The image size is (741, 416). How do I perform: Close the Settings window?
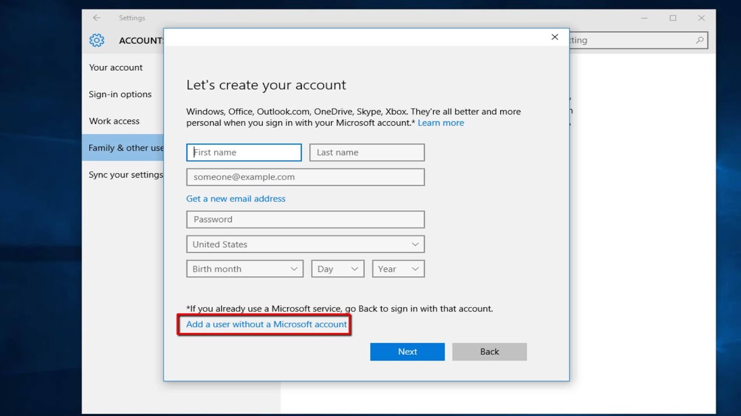click(x=701, y=18)
